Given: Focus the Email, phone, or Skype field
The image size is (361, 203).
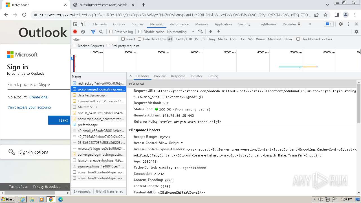Looking at the screenshot, I should click(x=39, y=85).
